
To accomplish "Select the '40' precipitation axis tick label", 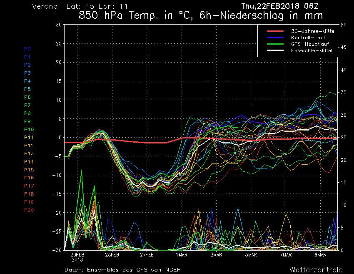I will click(x=344, y=70).
